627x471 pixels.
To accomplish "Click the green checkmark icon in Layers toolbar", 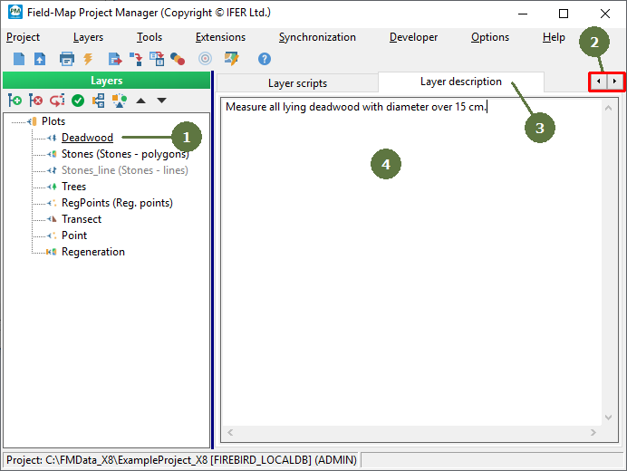I will click(x=78, y=101).
